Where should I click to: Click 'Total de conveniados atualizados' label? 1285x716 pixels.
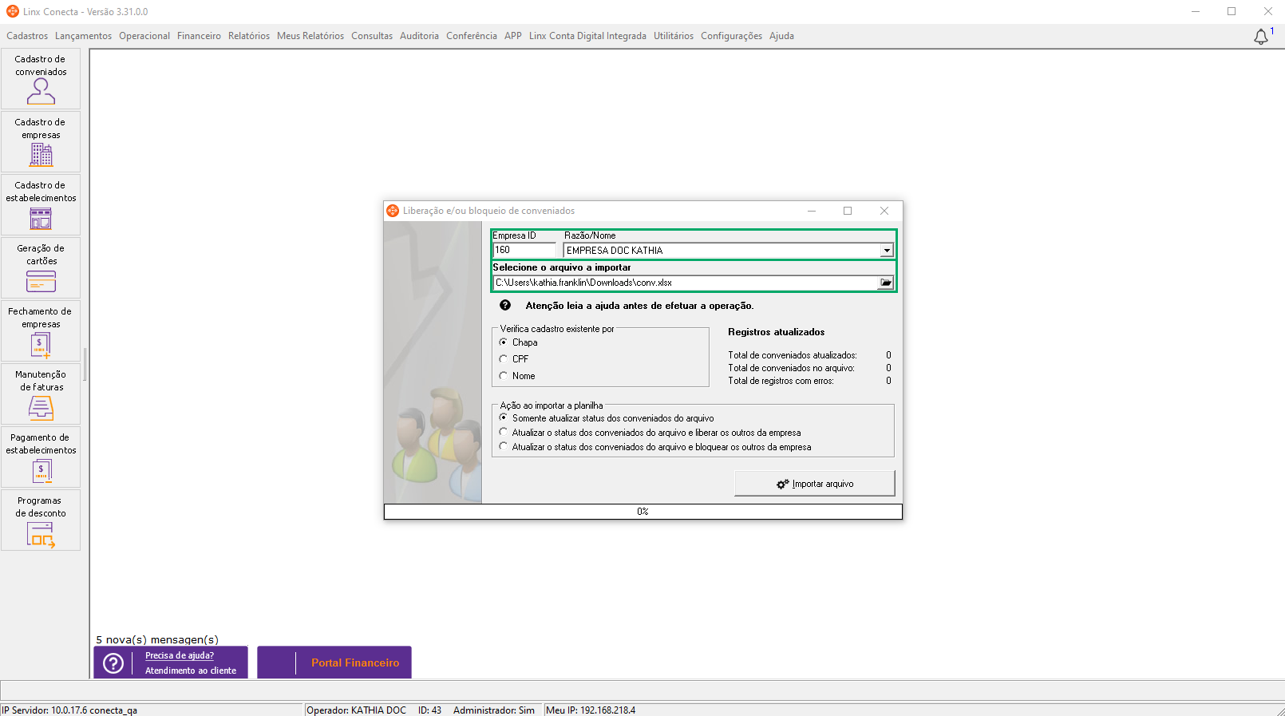[793, 355]
